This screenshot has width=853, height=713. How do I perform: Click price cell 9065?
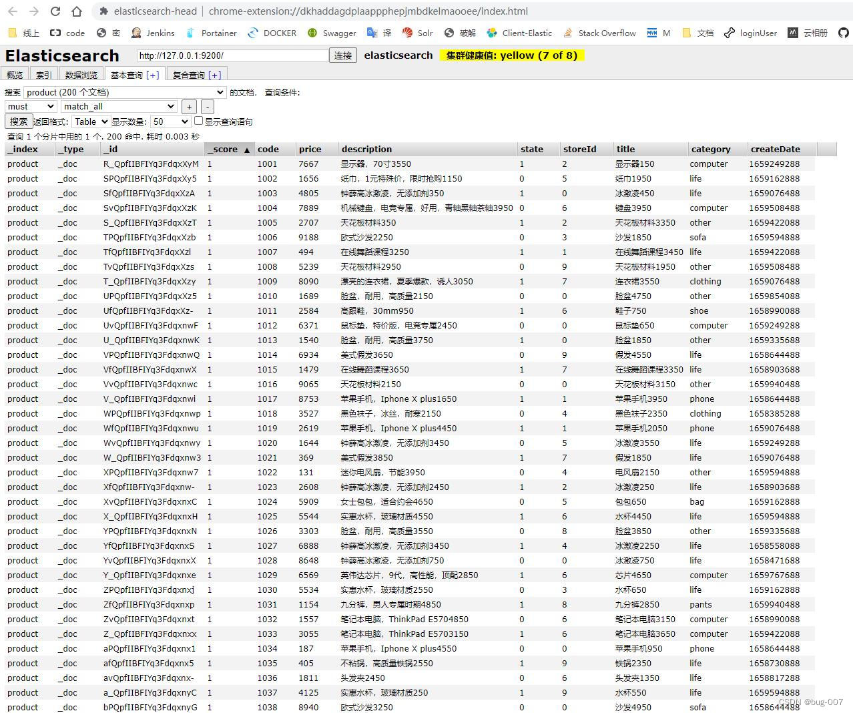tap(308, 384)
